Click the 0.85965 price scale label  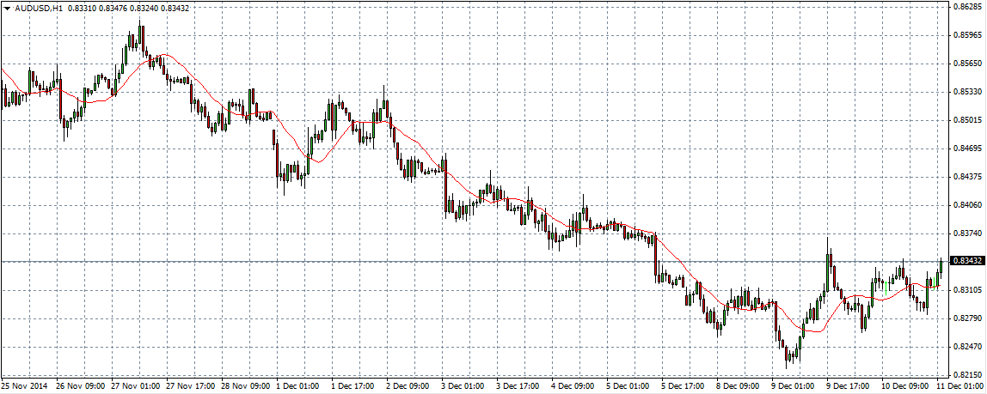tap(968, 35)
